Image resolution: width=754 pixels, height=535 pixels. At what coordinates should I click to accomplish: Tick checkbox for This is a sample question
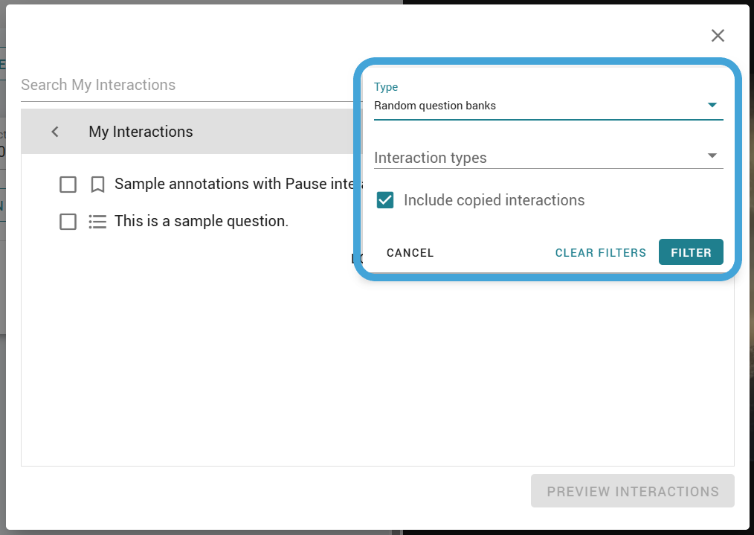click(68, 222)
